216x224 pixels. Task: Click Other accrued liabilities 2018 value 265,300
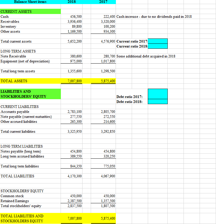pyautogui.click(x=76, y=122)
